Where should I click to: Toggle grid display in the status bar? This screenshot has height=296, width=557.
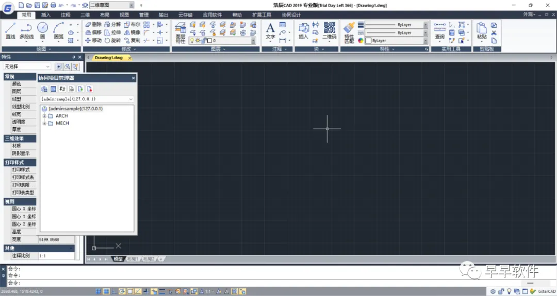tap(106, 291)
